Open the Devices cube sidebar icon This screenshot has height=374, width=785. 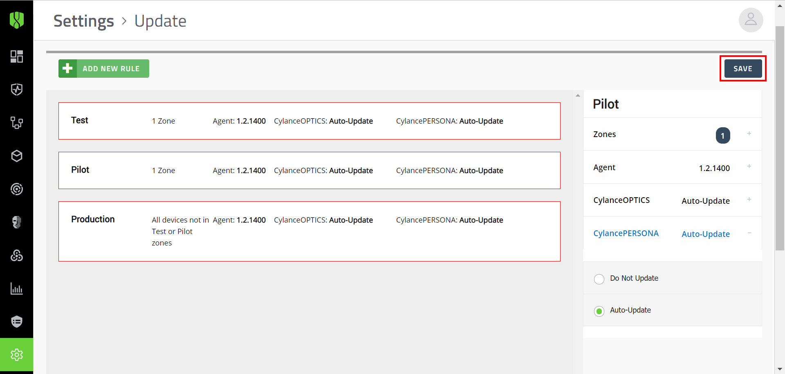pyautogui.click(x=16, y=156)
